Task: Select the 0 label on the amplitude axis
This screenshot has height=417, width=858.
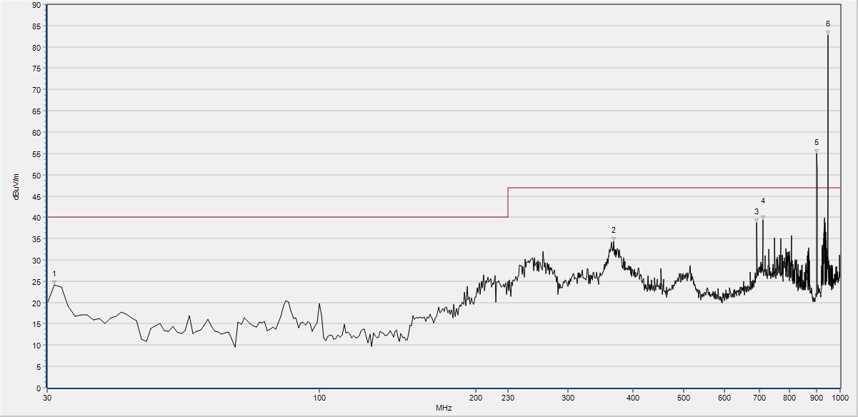Action: pyautogui.click(x=38, y=388)
